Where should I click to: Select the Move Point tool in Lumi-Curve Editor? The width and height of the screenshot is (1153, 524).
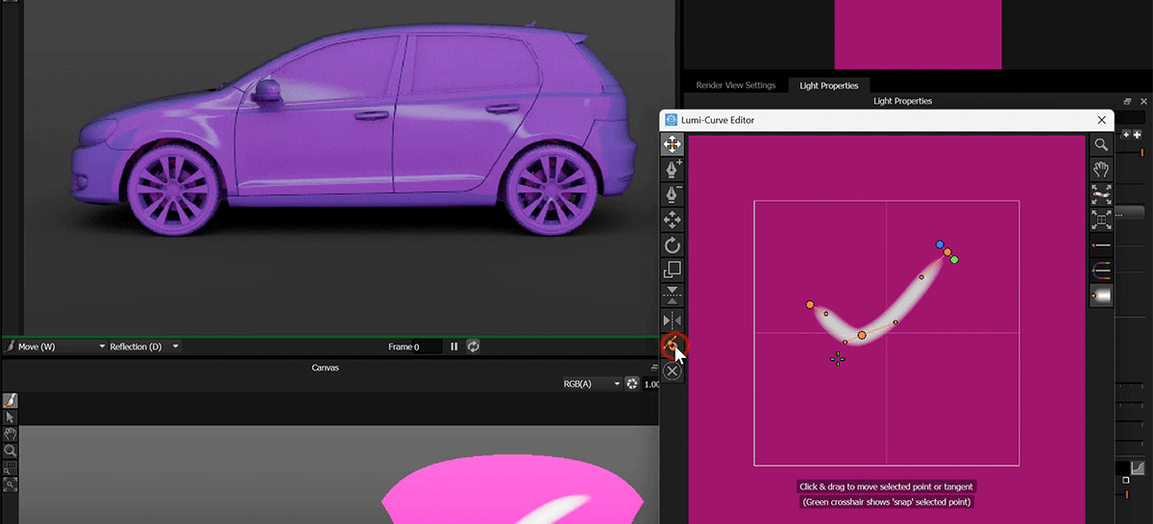point(673,145)
